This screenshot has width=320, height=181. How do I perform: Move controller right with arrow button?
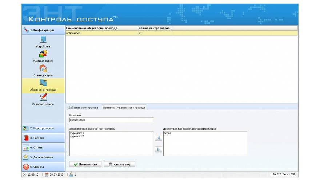(x=158, y=149)
